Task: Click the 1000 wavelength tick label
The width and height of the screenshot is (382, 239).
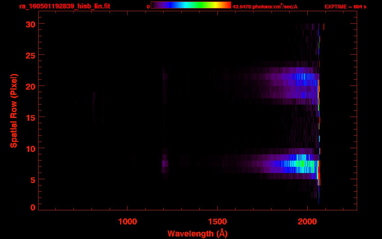Action: [128, 222]
